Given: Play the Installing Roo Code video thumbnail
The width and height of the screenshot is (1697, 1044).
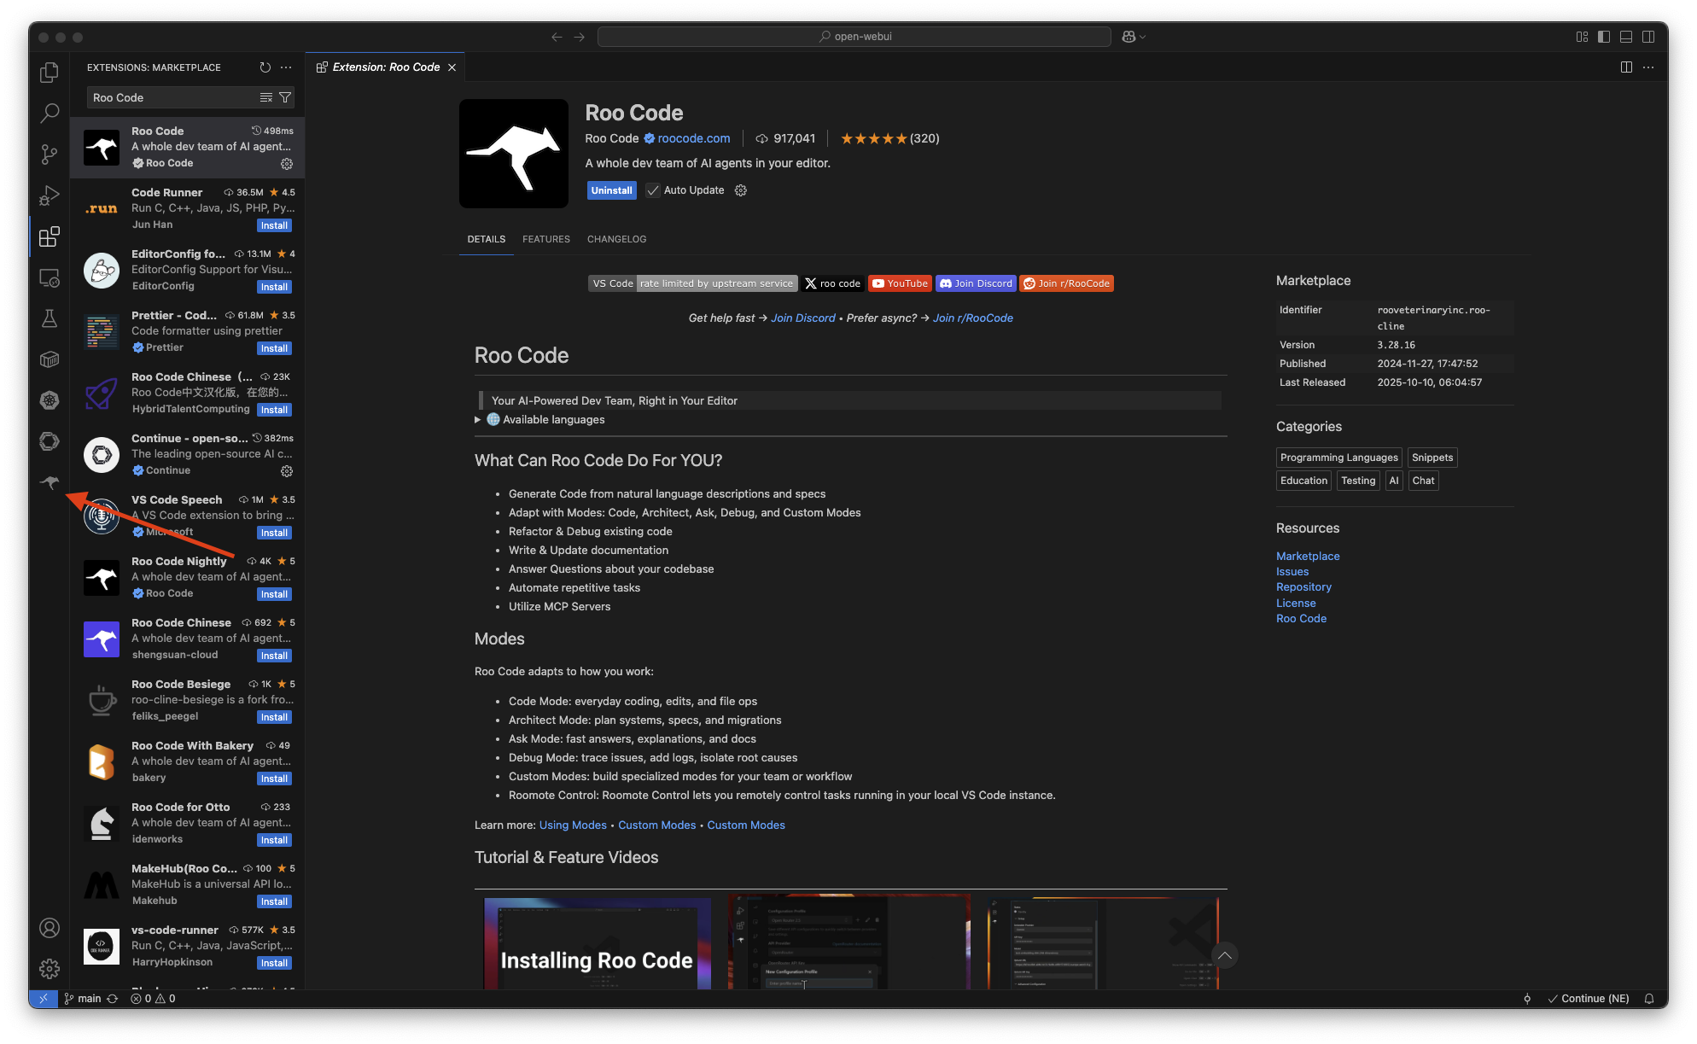Looking at the screenshot, I should (597, 943).
